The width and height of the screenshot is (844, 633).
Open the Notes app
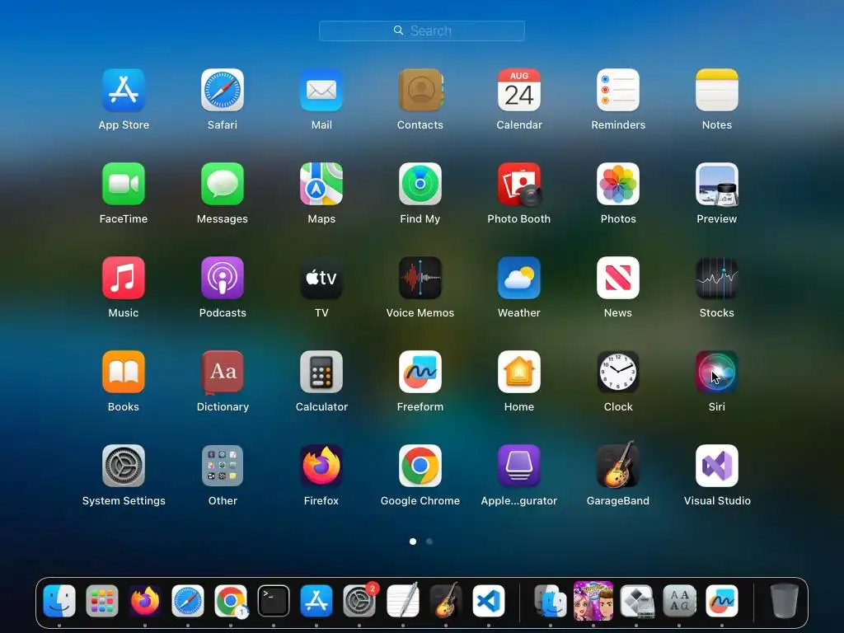717,90
